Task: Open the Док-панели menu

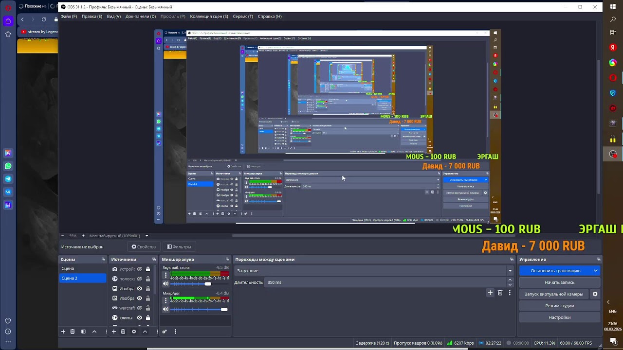Action: [141, 17]
